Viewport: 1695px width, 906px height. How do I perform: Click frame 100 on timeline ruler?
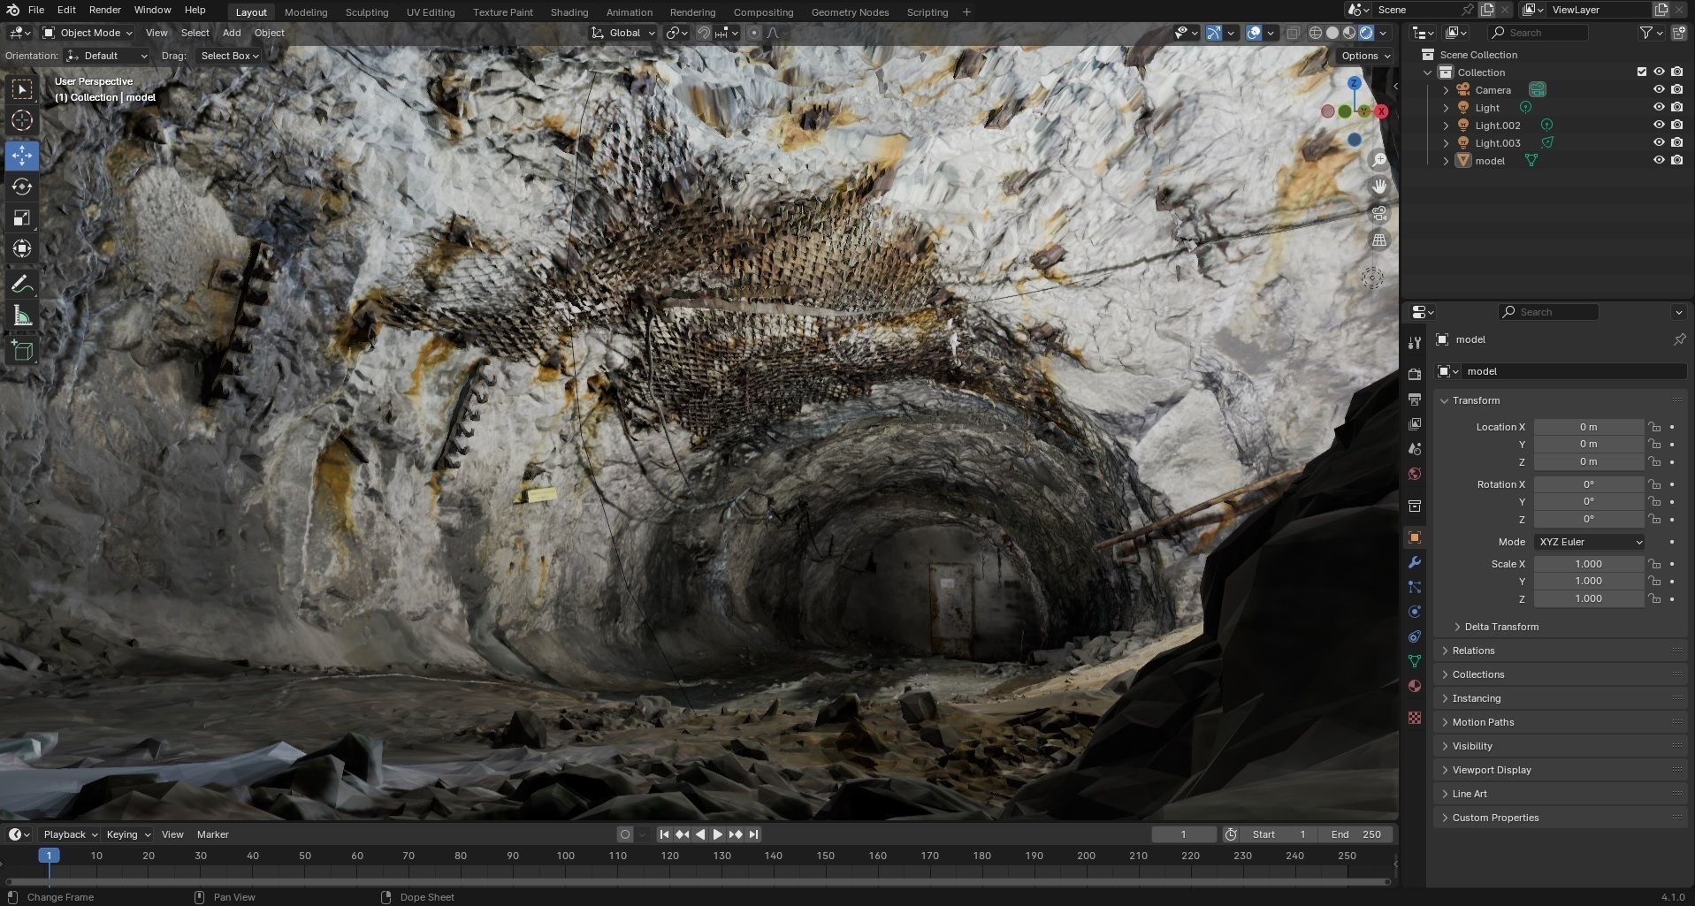point(566,856)
